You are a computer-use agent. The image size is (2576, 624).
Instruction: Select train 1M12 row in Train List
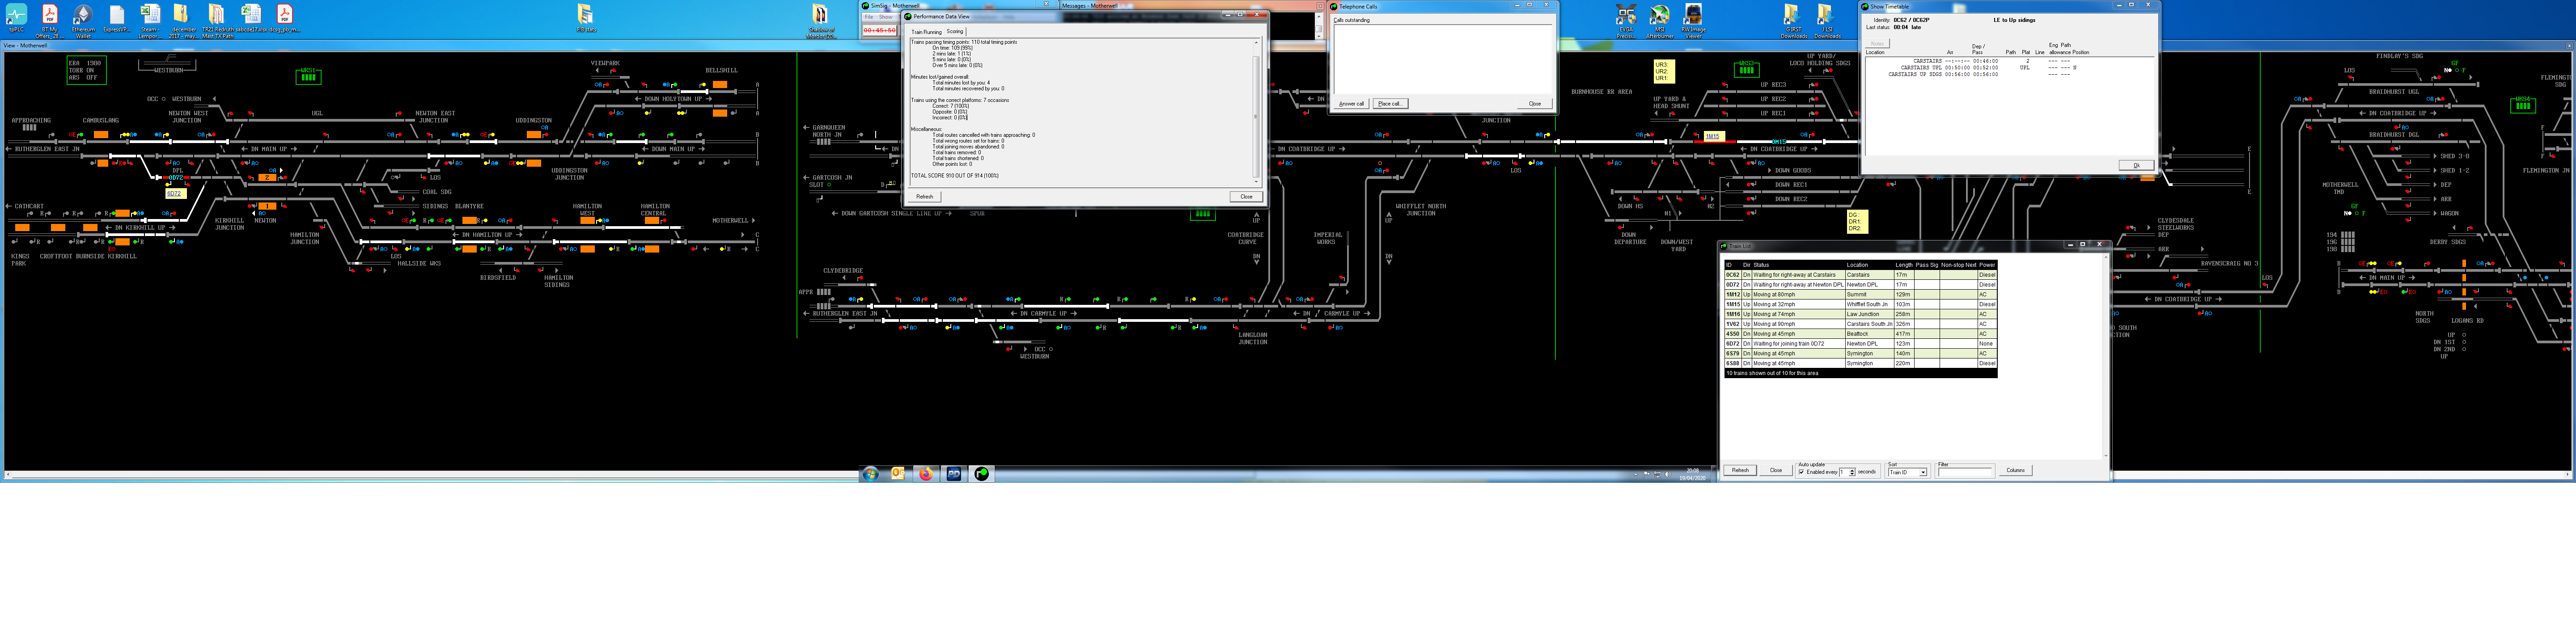[x=1861, y=295]
